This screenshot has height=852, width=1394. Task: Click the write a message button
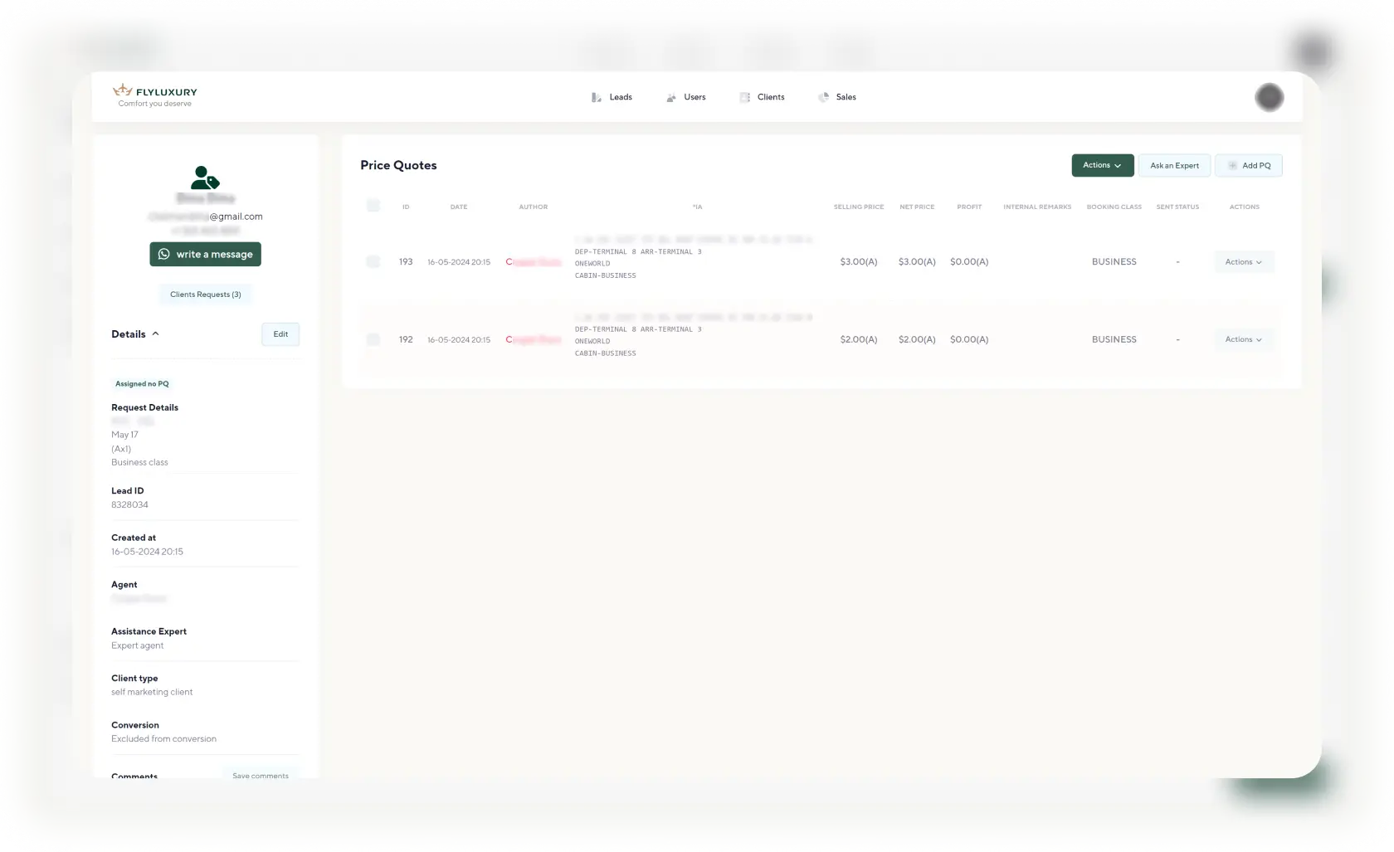[x=205, y=255]
